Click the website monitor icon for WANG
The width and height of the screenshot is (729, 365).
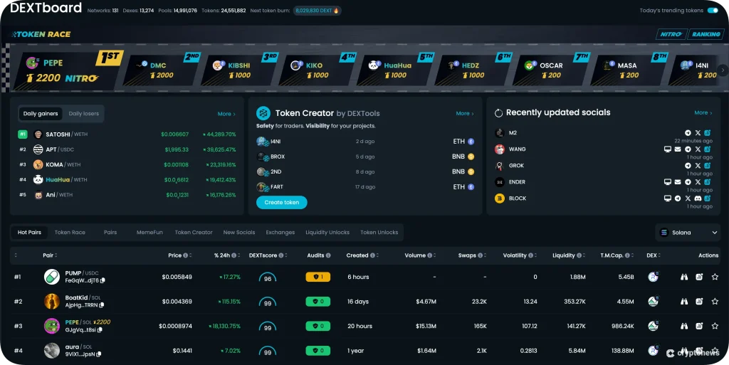pos(668,149)
